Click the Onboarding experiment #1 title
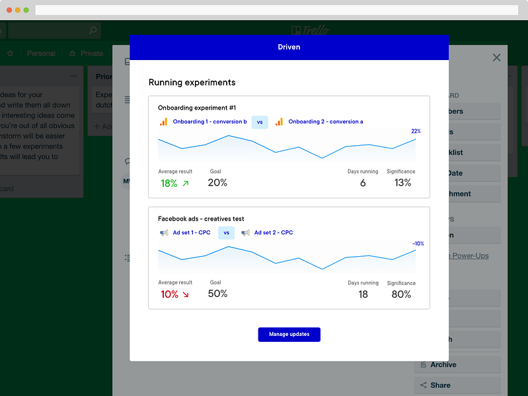This screenshot has width=528, height=396. click(x=197, y=108)
